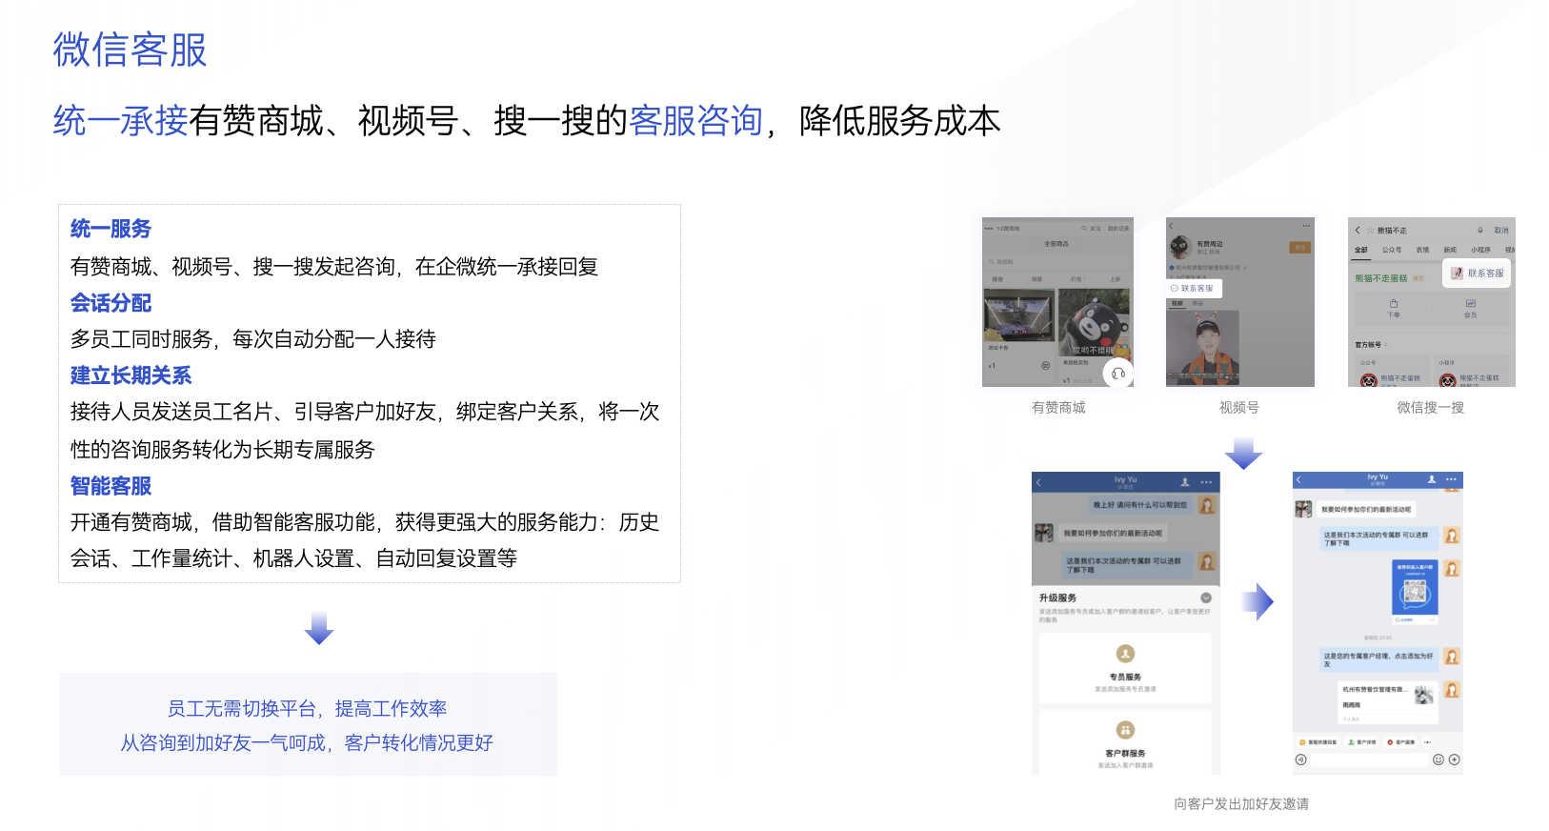Tap the 客户群服务 group icon
1549x831 pixels.
1125,730
